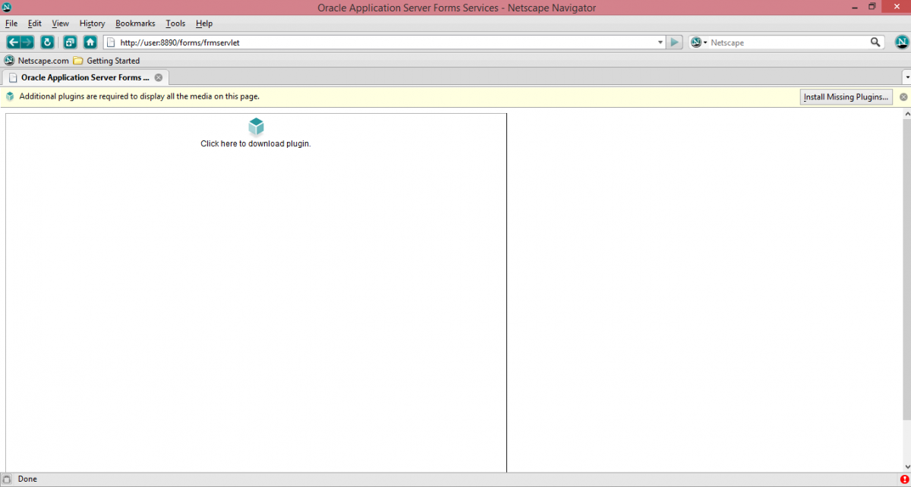911x487 pixels.
Task: Open the Tools menu
Action: (x=175, y=24)
